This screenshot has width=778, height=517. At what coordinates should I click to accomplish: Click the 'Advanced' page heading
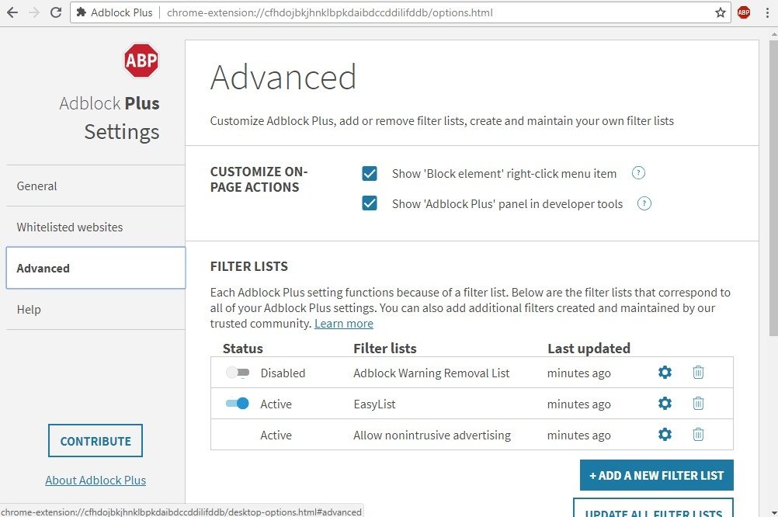click(x=283, y=78)
